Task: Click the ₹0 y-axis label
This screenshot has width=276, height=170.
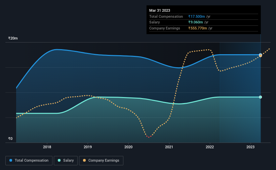Action: (x=10, y=139)
